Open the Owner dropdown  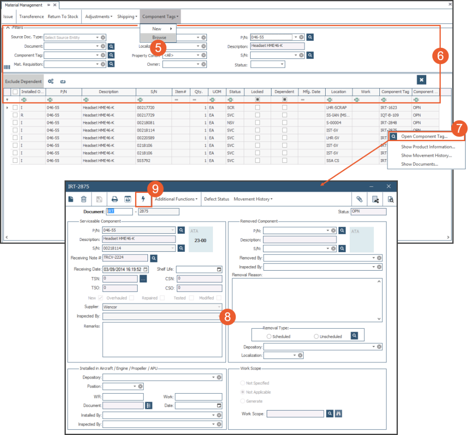[x=198, y=64]
